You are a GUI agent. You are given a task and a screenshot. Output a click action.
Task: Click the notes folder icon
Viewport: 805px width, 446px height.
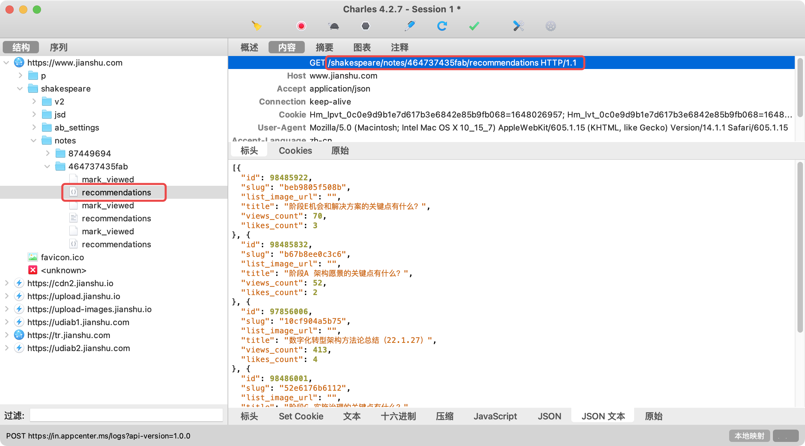pyautogui.click(x=46, y=140)
